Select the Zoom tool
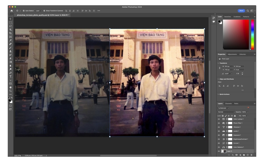This screenshot has height=167, width=264. (11, 91)
